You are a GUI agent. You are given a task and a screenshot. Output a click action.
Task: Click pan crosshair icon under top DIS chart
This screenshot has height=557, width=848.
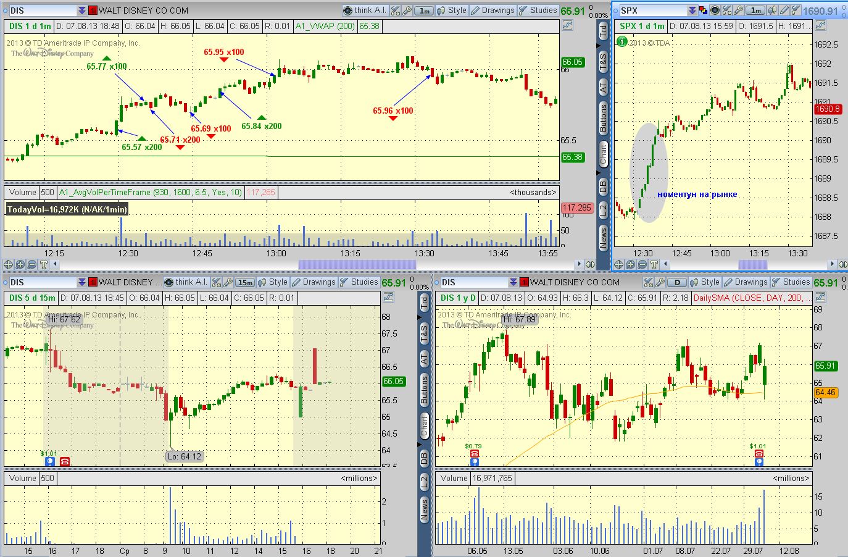[9, 264]
